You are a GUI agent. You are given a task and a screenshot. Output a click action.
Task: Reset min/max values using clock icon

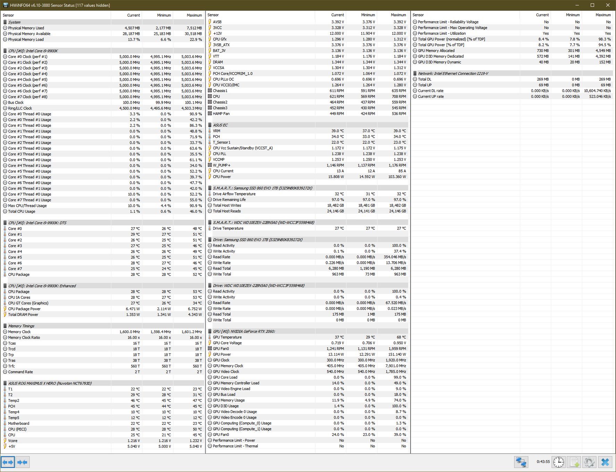tap(558, 462)
